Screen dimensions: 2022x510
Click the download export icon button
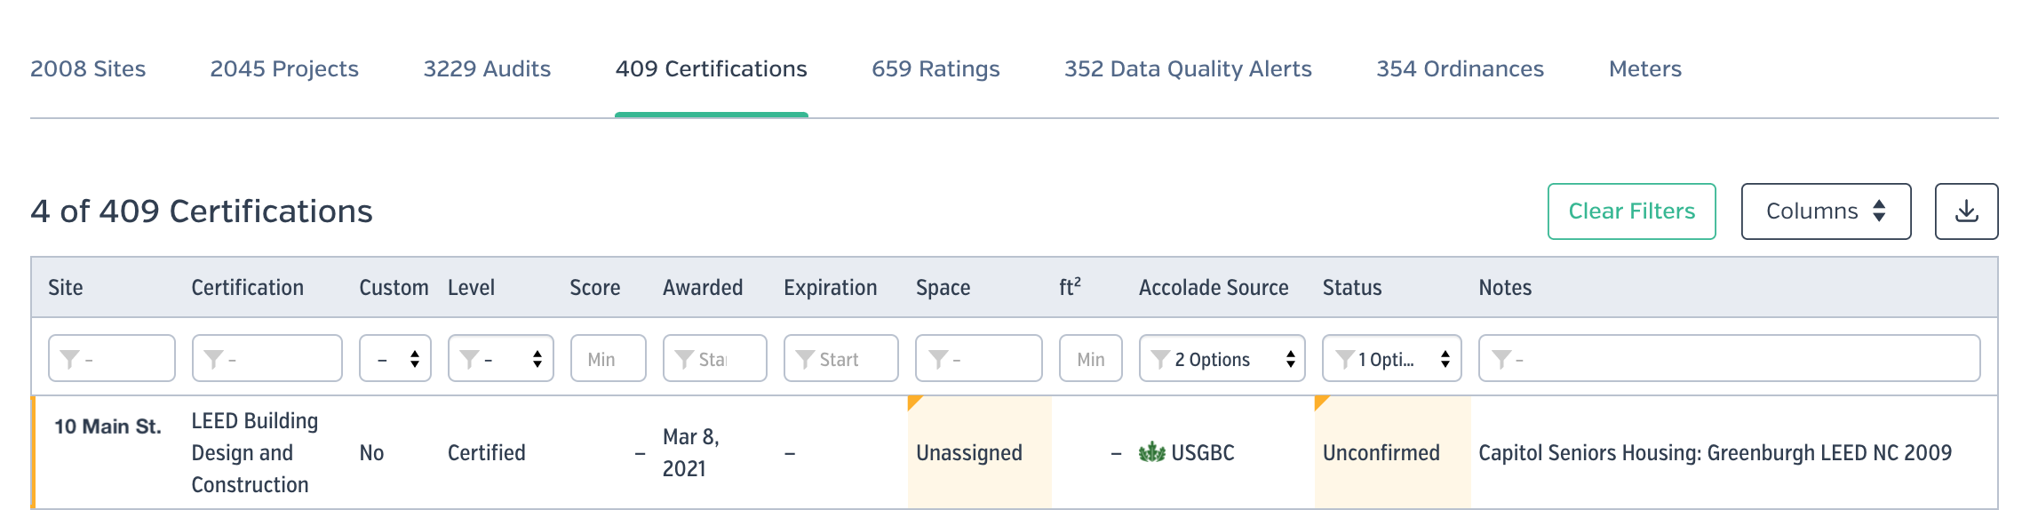pyautogui.click(x=1966, y=211)
